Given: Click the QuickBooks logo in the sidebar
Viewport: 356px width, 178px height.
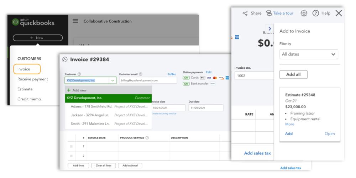Looking at the screenshot, I should click(33, 22).
